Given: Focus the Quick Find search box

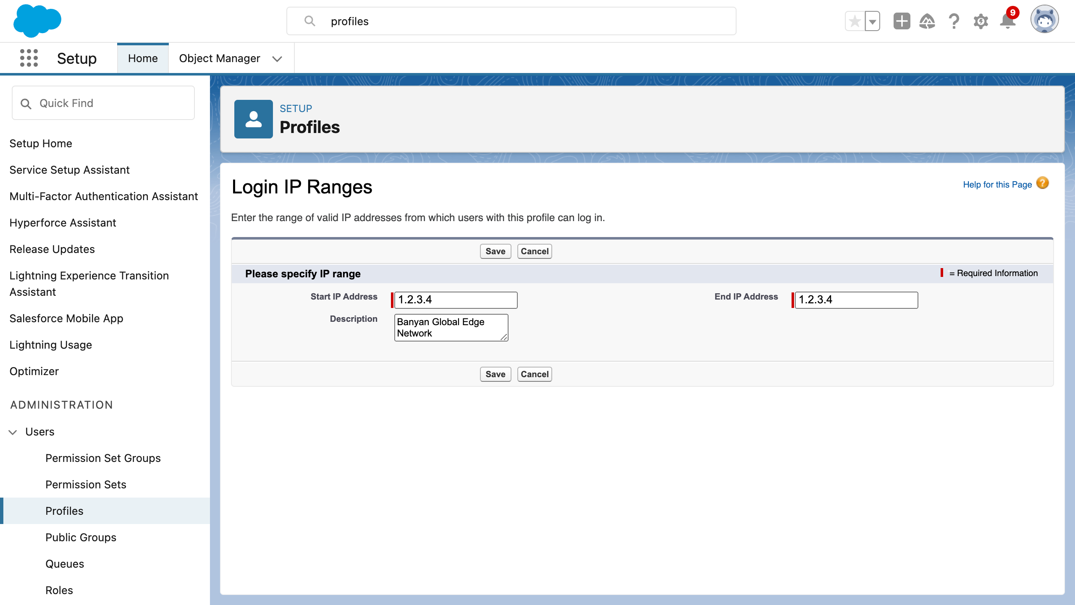Looking at the screenshot, I should point(103,103).
